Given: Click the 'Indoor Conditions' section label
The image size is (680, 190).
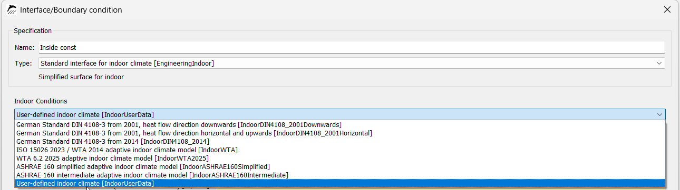Looking at the screenshot, I should click(41, 101).
